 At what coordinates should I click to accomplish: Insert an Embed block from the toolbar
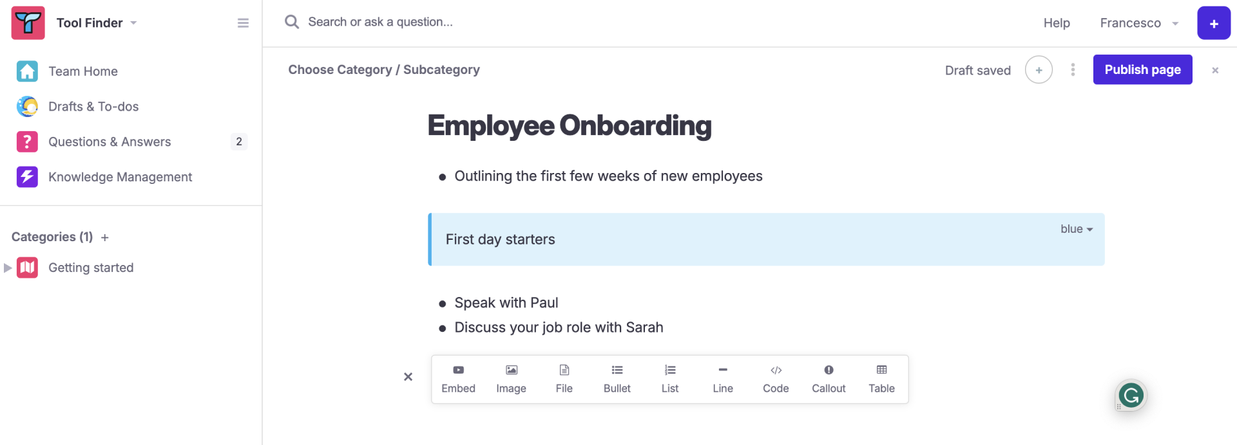458,379
